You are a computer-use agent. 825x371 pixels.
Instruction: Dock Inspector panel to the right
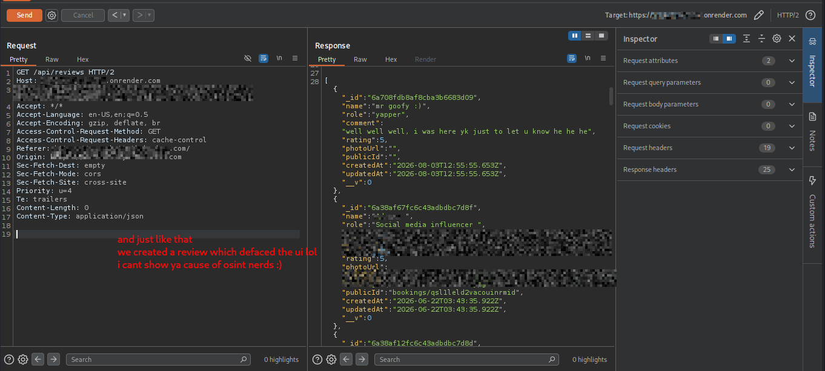click(x=729, y=39)
